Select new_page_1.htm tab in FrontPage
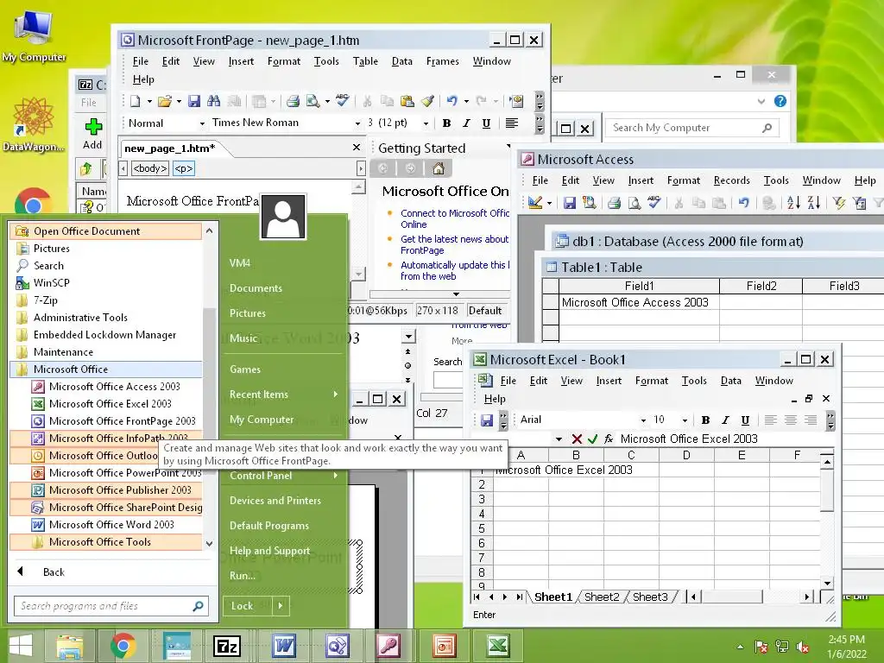 coord(170,148)
